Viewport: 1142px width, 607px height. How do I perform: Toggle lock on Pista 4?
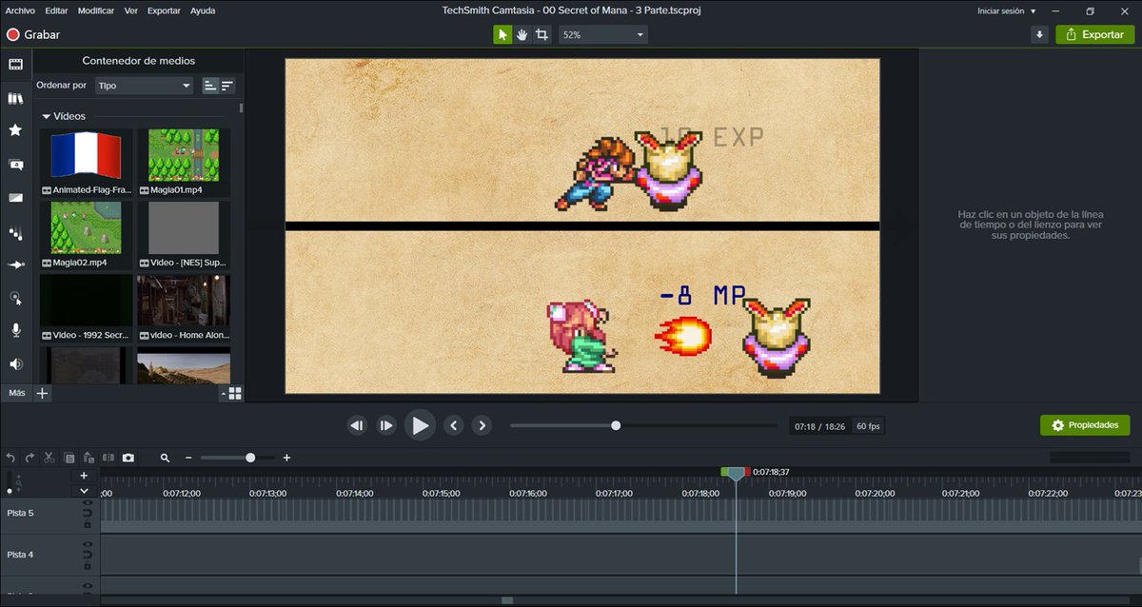[x=88, y=565]
